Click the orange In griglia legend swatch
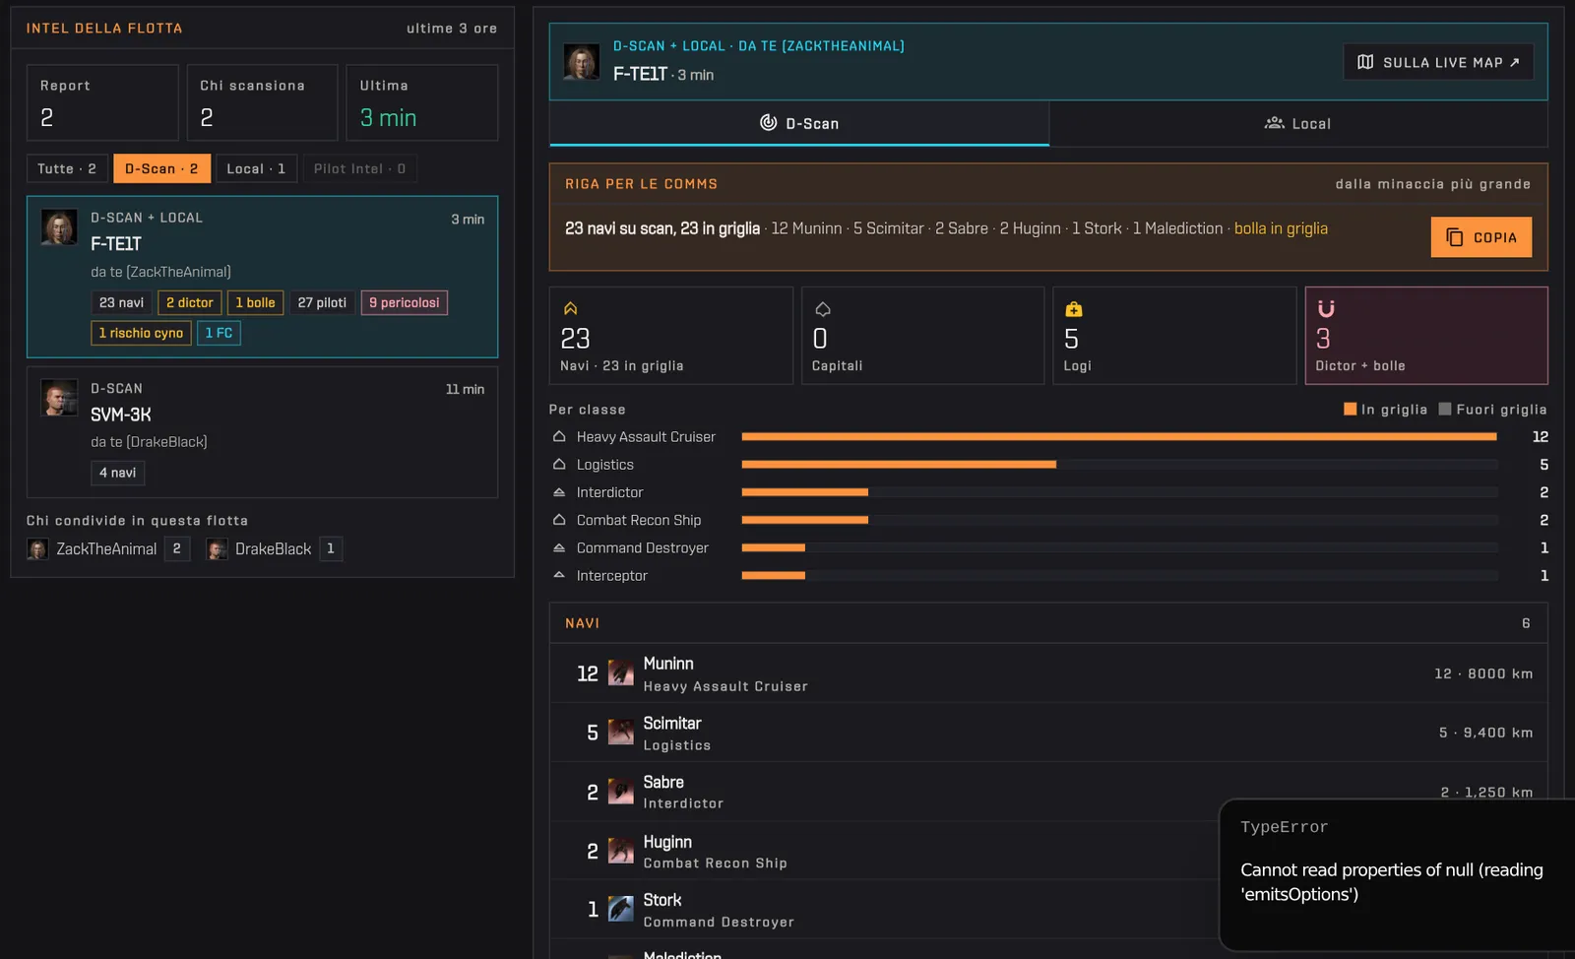1575x959 pixels. pos(1350,409)
